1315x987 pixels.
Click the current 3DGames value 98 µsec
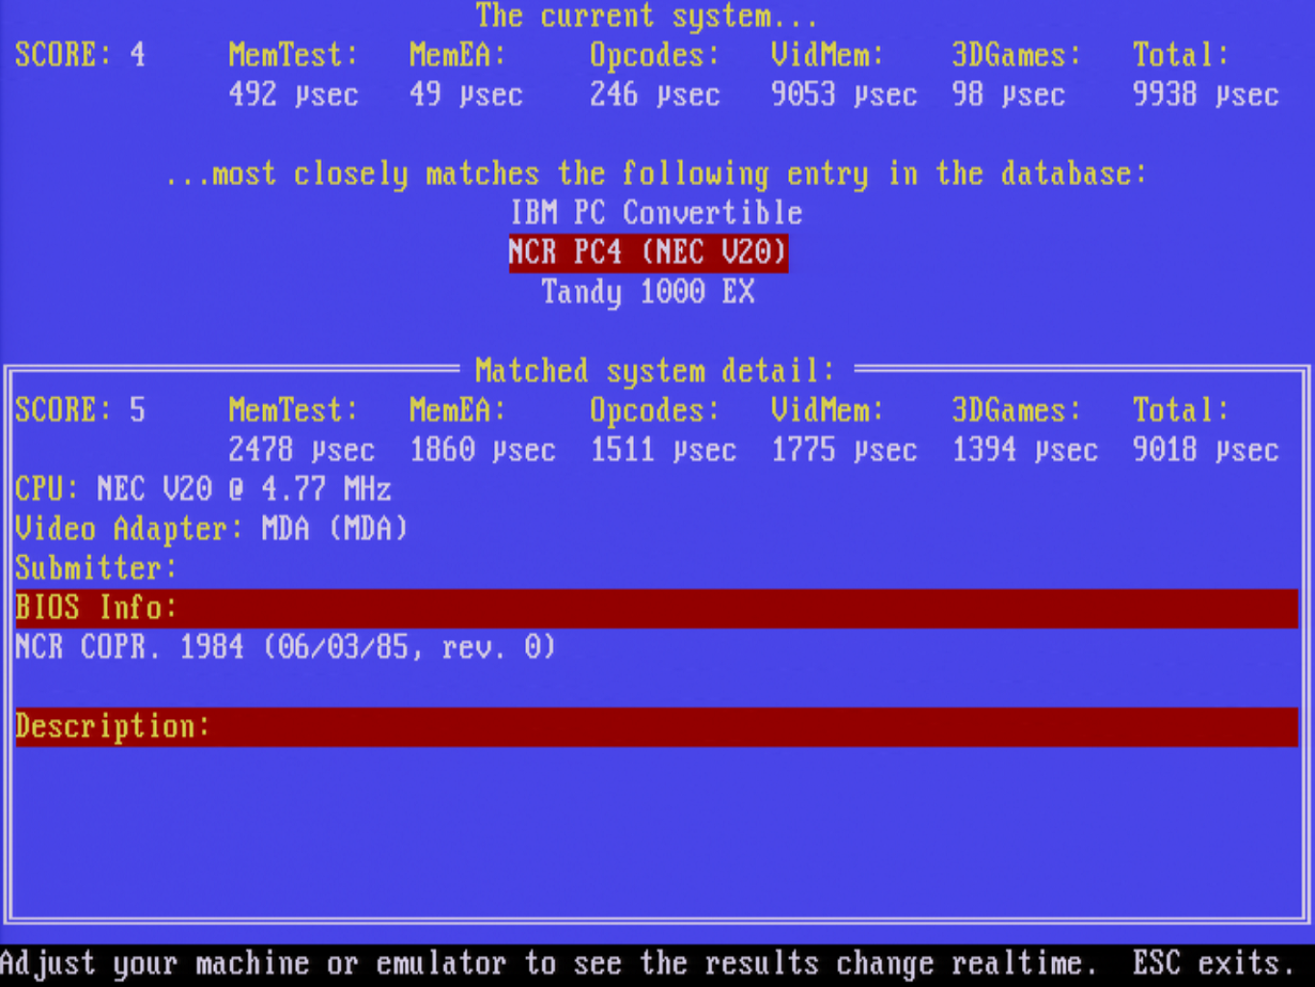click(x=1009, y=94)
